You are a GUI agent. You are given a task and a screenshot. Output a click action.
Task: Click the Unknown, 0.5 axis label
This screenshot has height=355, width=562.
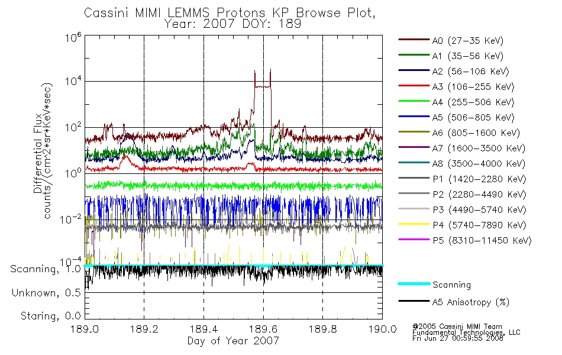[x=46, y=293]
